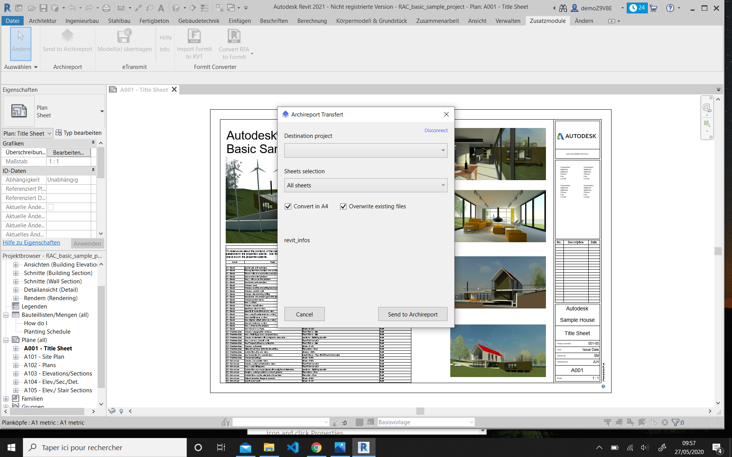Tick the Aktuelle Änderung property checkbox
The image size is (732, 457).
[x=51, y=207]
